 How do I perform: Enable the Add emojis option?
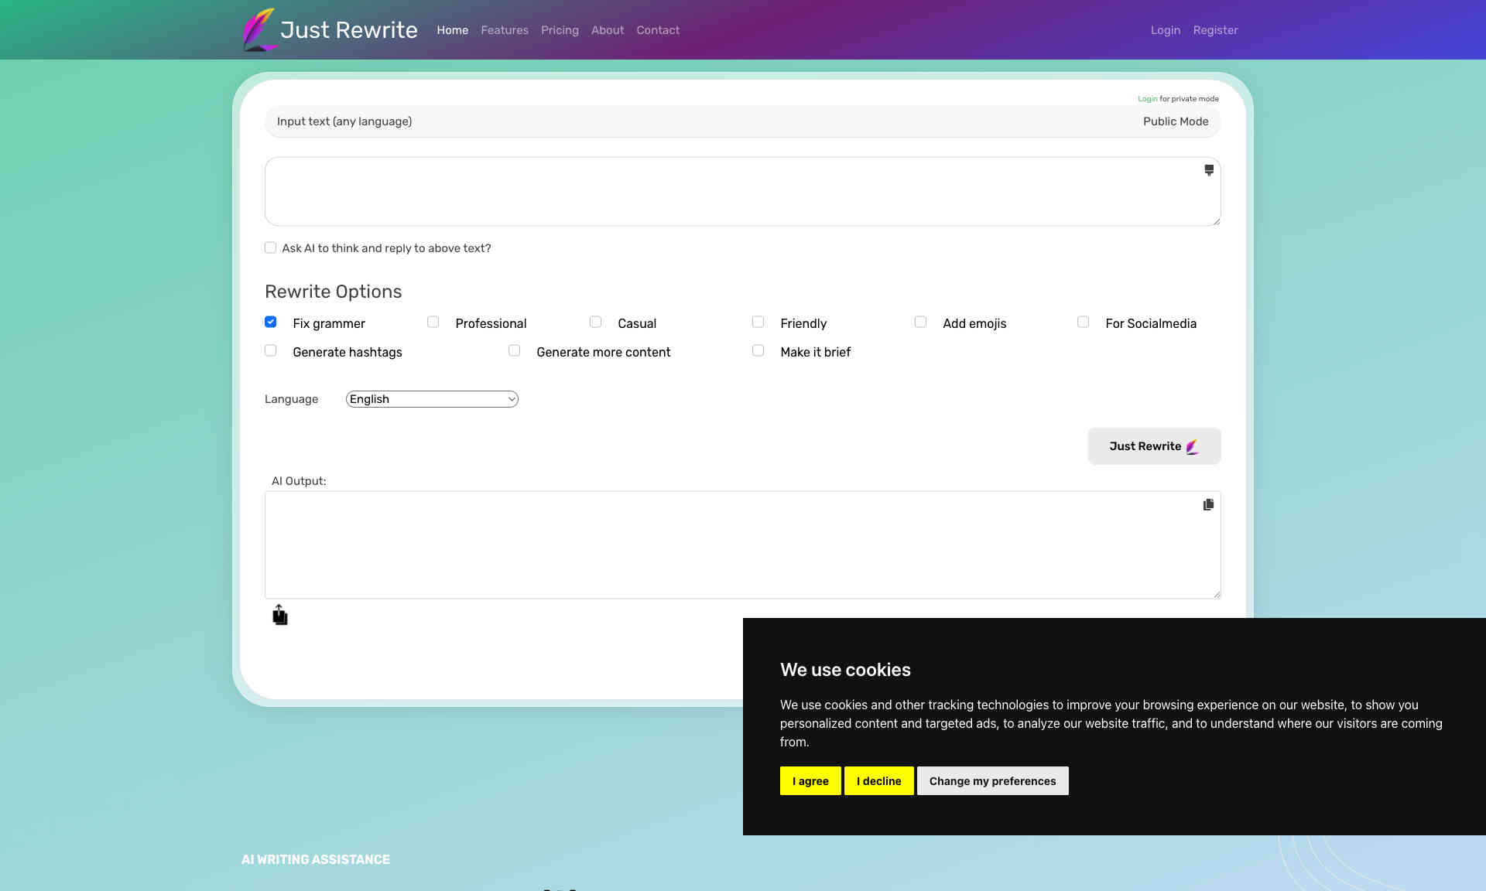(919, 322)
